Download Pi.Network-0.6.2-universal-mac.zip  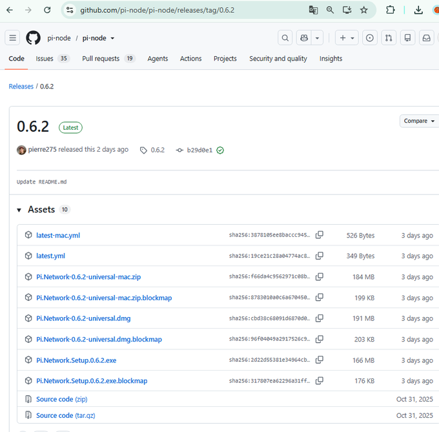(x=88, y=277)
